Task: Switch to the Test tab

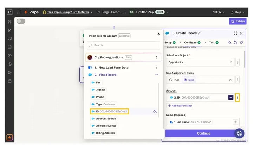Action: (214, 43)
